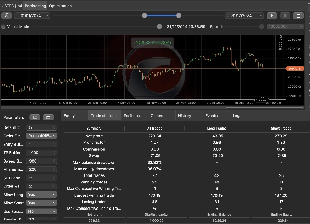Click the left handle of date range slider
The width and height of the screenshot is (310, 224).
click(x=144, y=15)
